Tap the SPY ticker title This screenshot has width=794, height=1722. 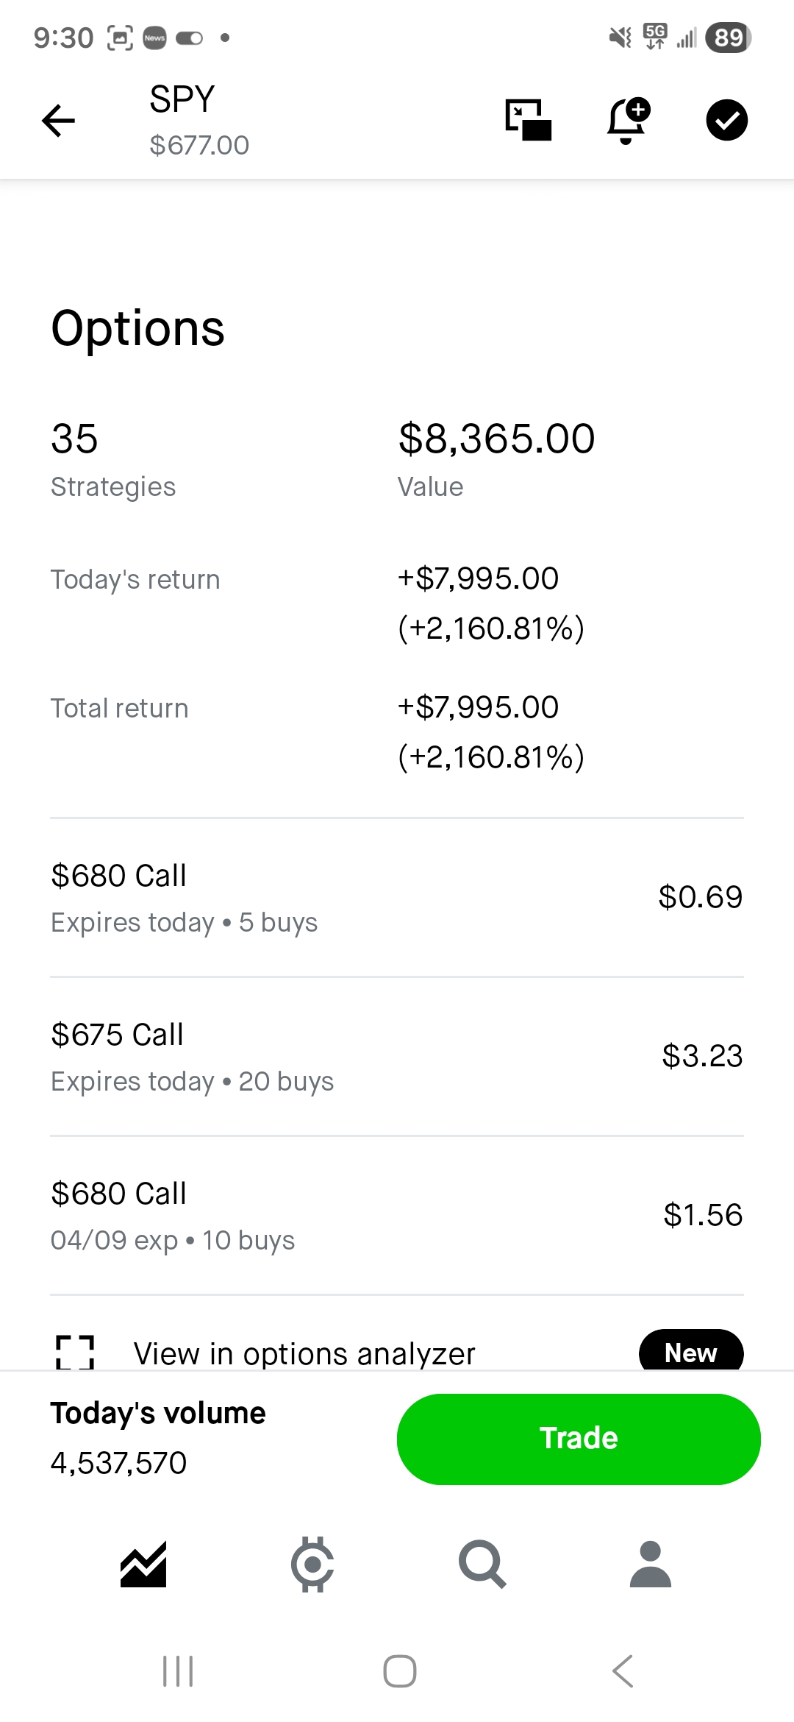(x=182, y=99)
